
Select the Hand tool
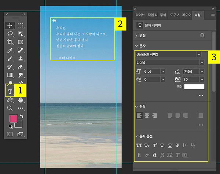[x=21, y=100]
